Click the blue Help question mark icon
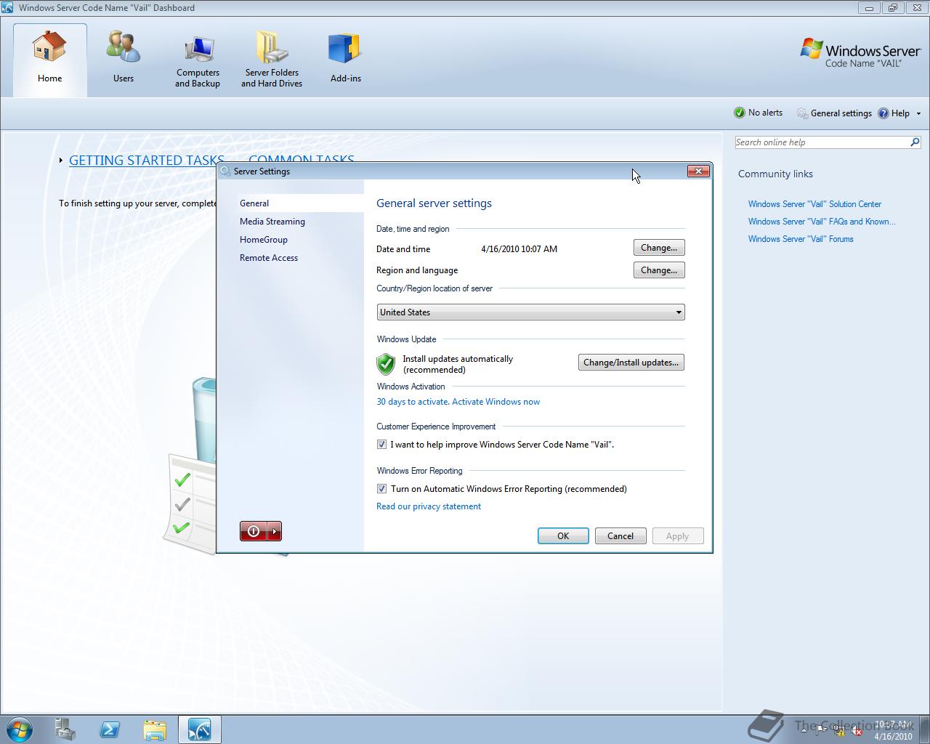 (x=883, y=113)
